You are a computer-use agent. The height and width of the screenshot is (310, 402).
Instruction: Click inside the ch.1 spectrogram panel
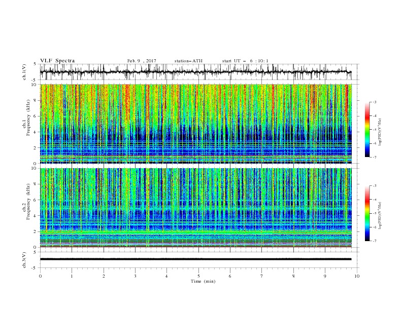click(x=196, y=124)
